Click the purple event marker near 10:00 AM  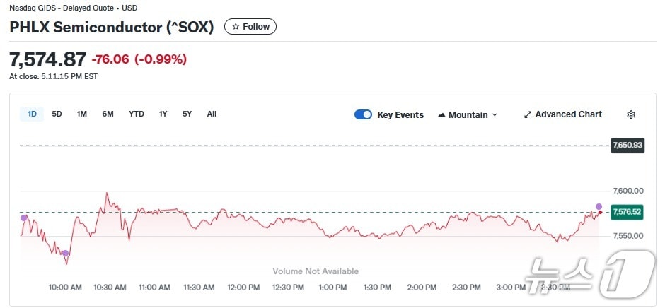pos(65,253)
